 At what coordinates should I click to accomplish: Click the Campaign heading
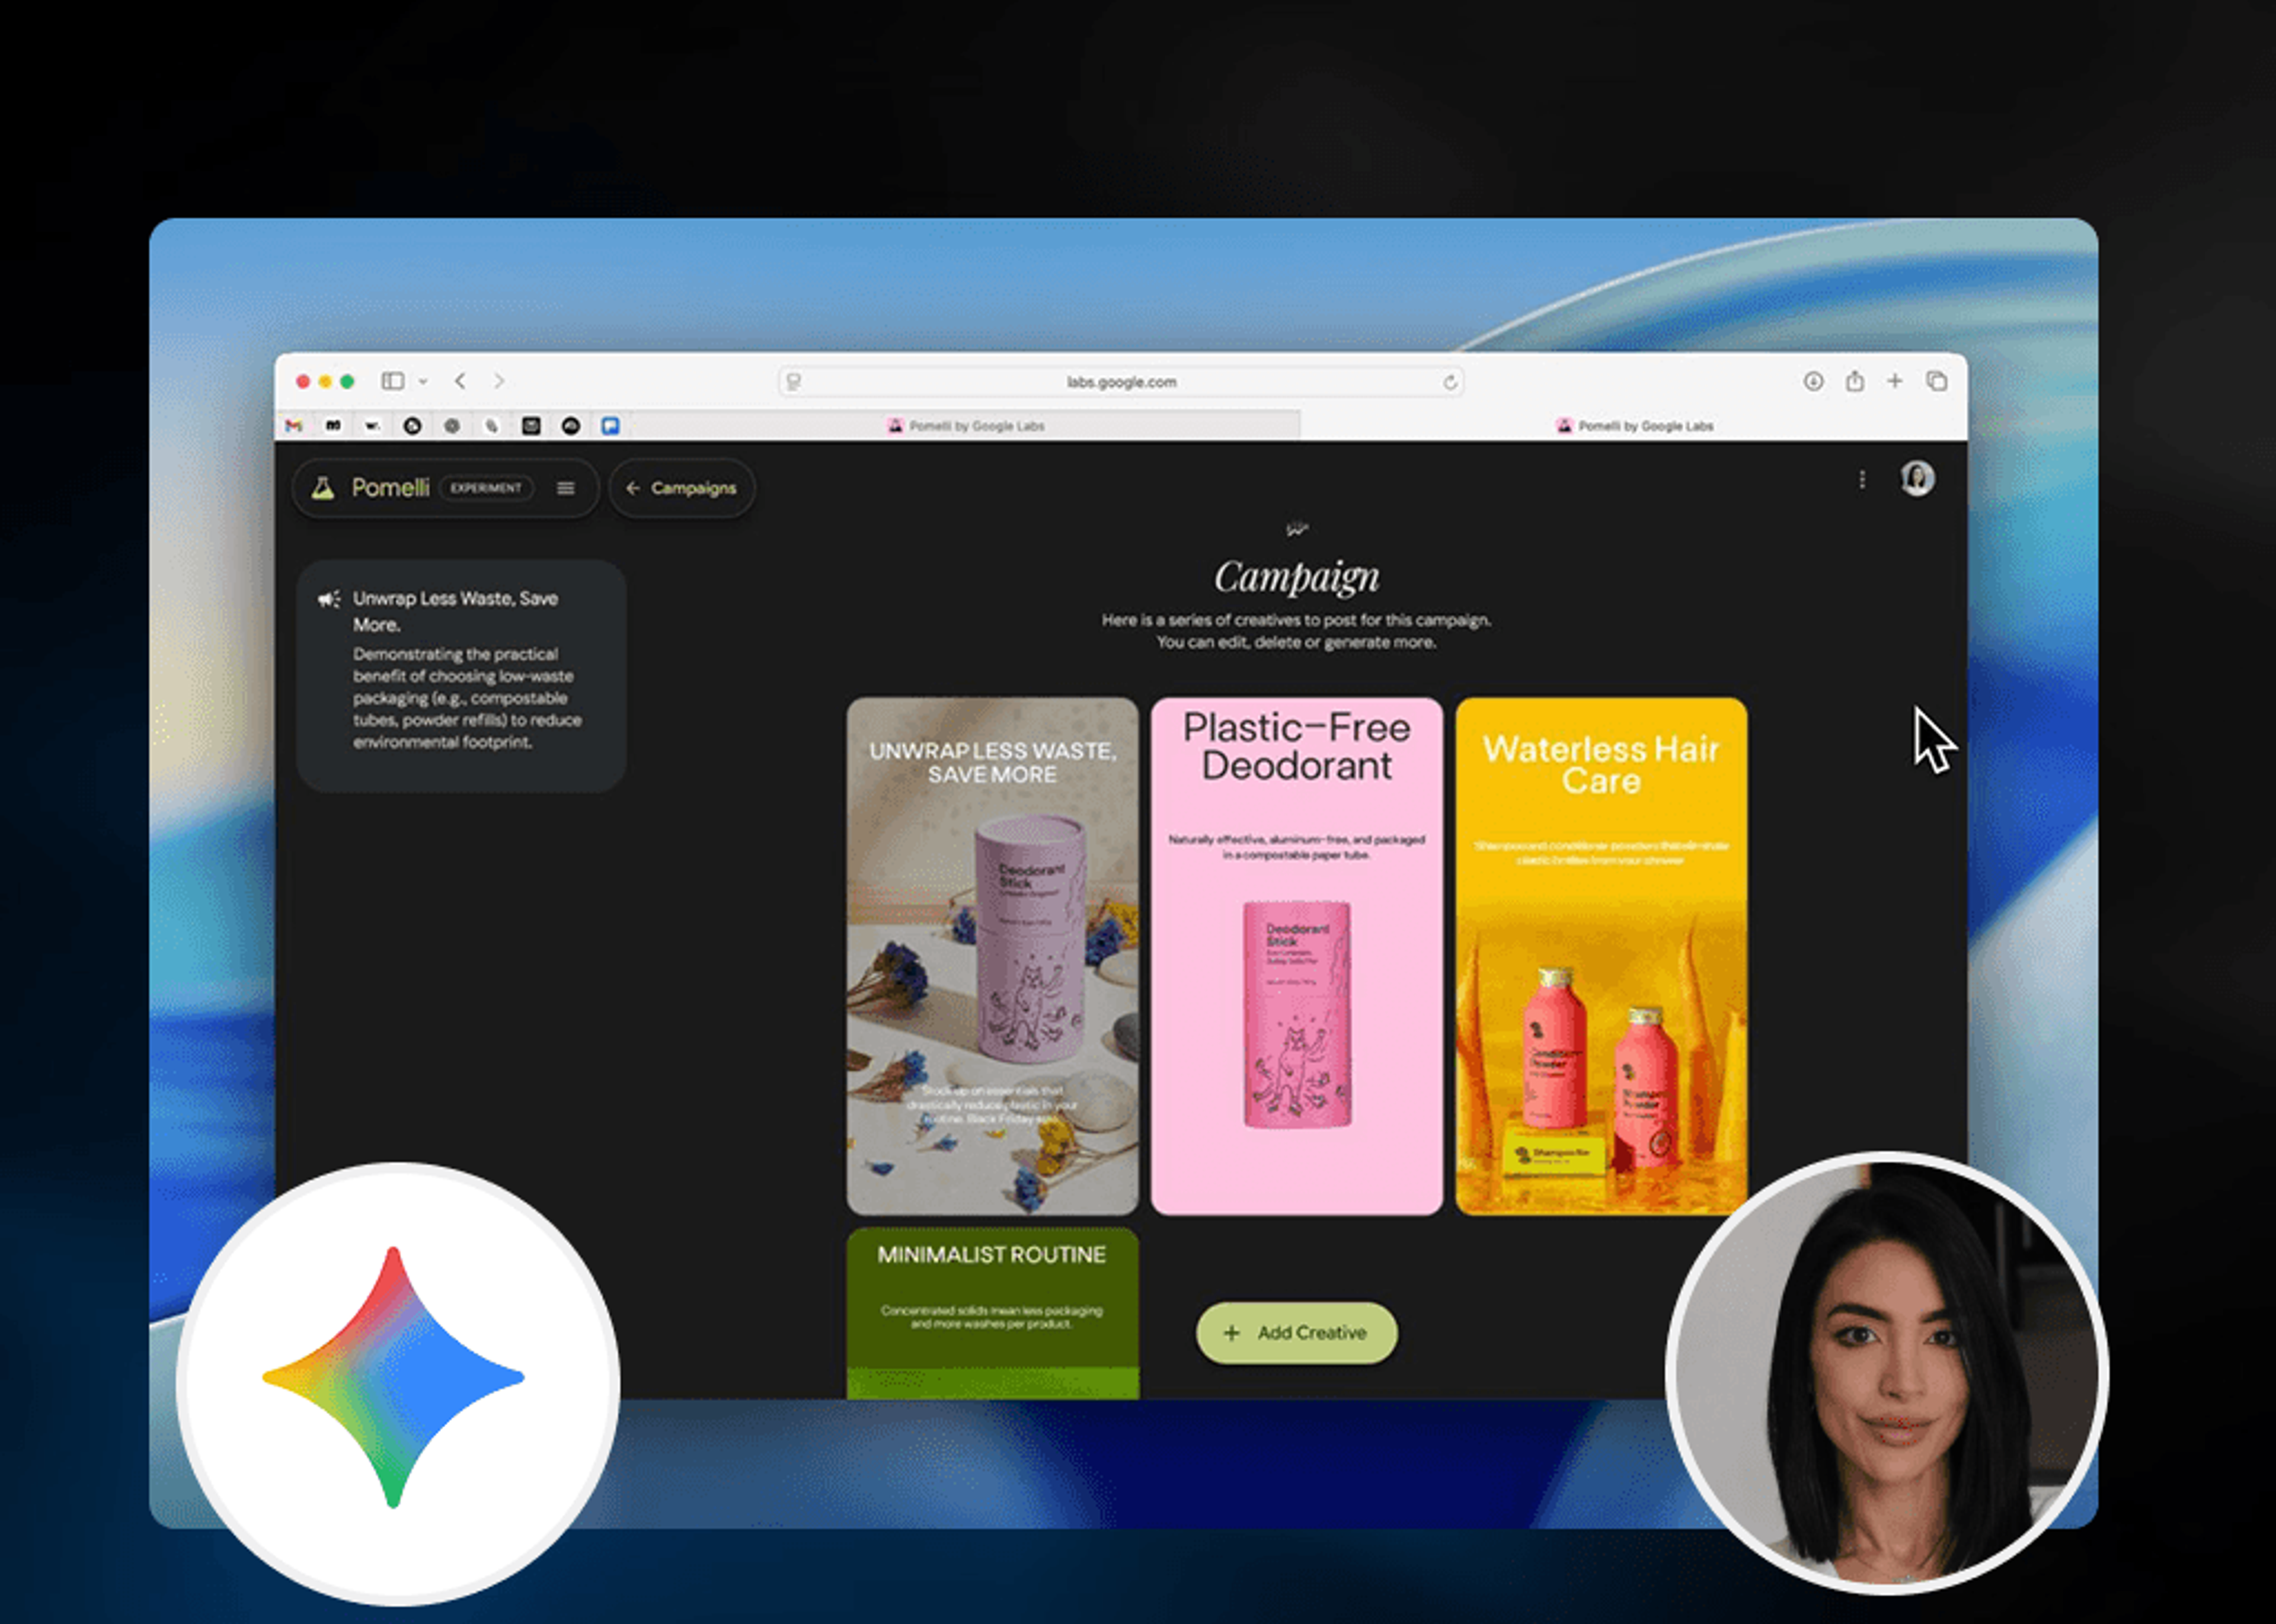pos(1297,577)
